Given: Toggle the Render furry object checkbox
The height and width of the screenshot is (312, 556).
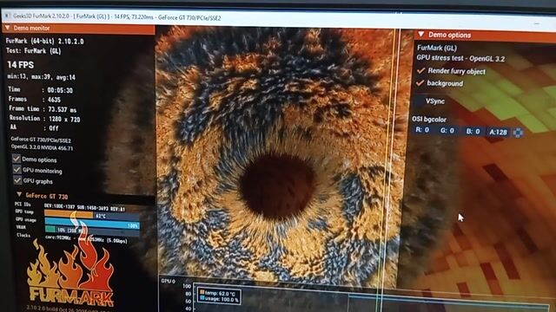Looking at the screenshot, I should click(420, 70).
